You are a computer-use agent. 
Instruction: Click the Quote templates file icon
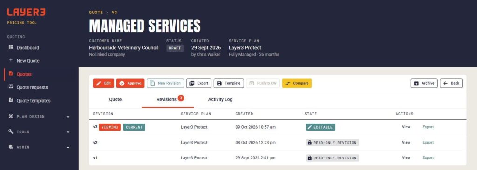click(x=11, y=100)
